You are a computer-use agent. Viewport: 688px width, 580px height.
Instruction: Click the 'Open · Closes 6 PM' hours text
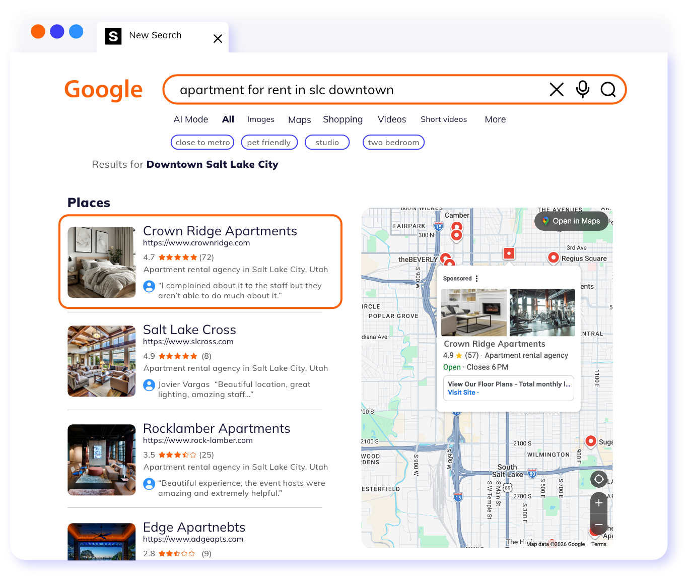pyautogui.click(x=475, y=367)
